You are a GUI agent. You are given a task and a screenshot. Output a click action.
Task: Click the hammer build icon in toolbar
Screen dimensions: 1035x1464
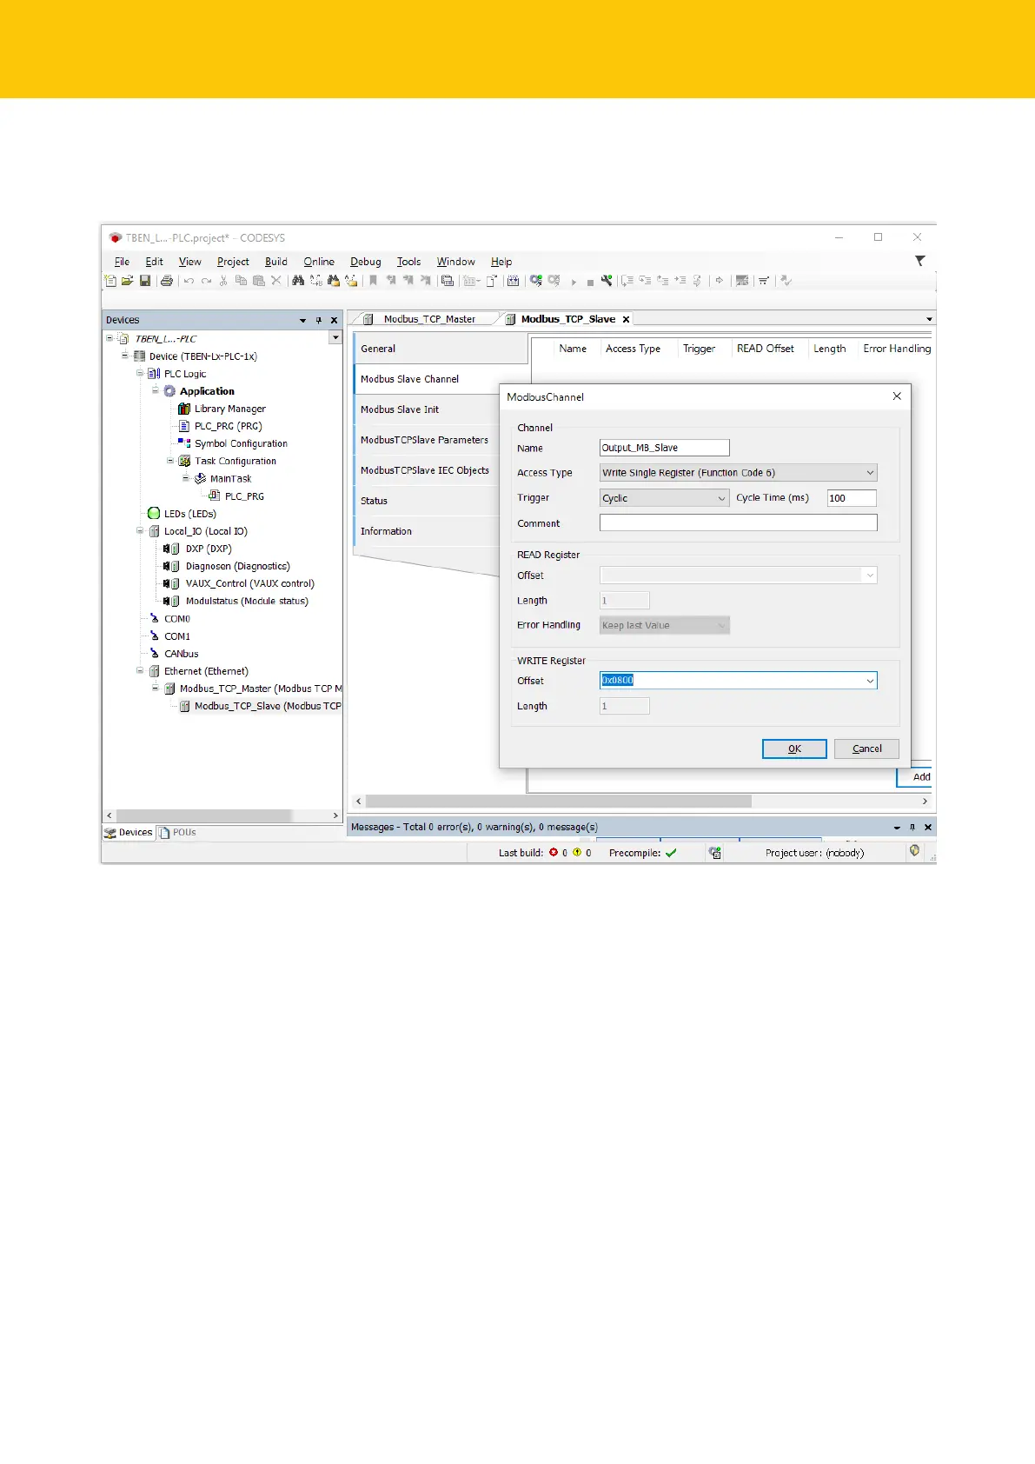coord(607,281)
